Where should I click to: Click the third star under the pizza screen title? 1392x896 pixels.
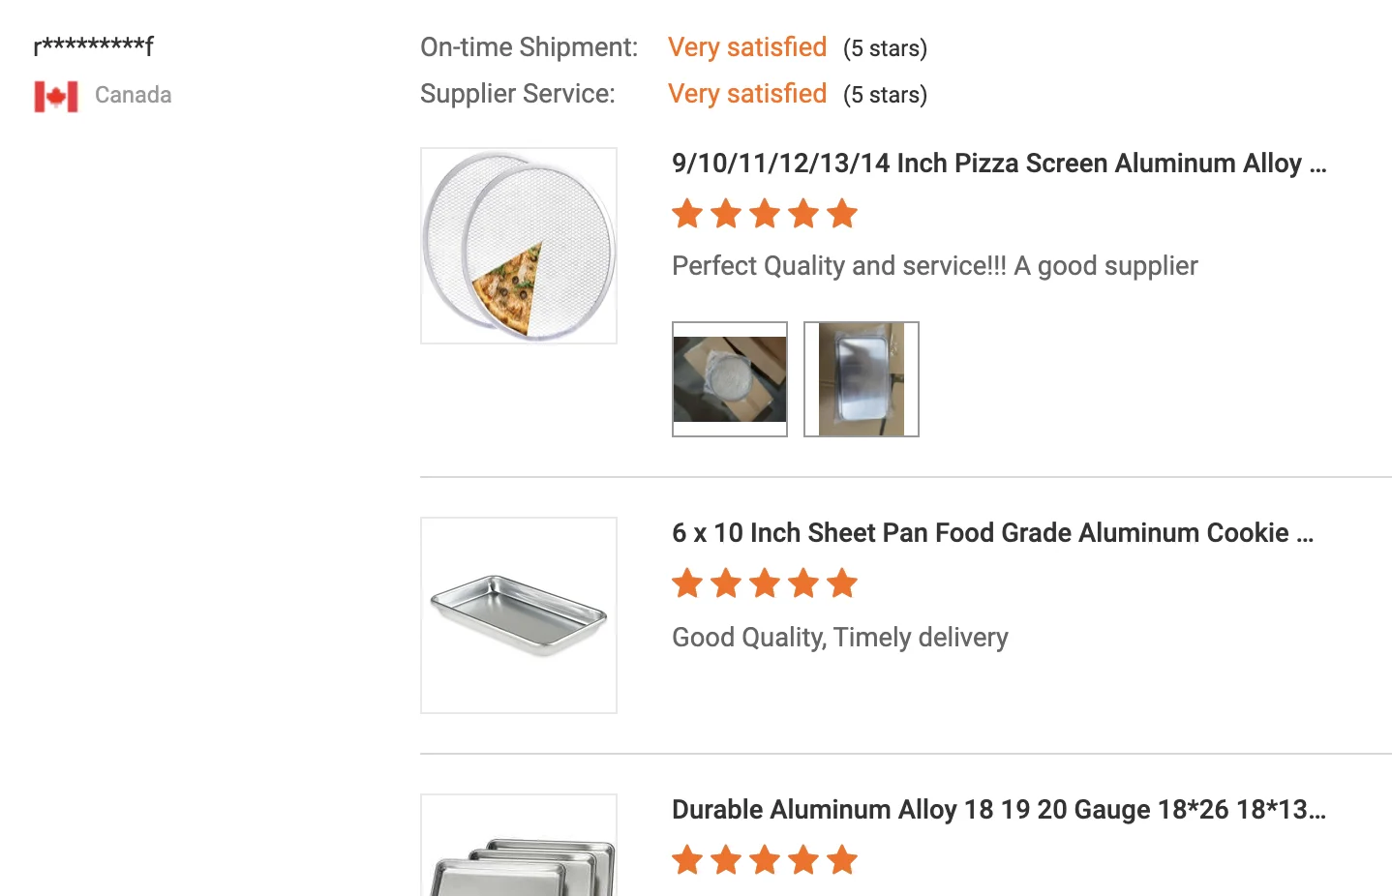(765, 214)
